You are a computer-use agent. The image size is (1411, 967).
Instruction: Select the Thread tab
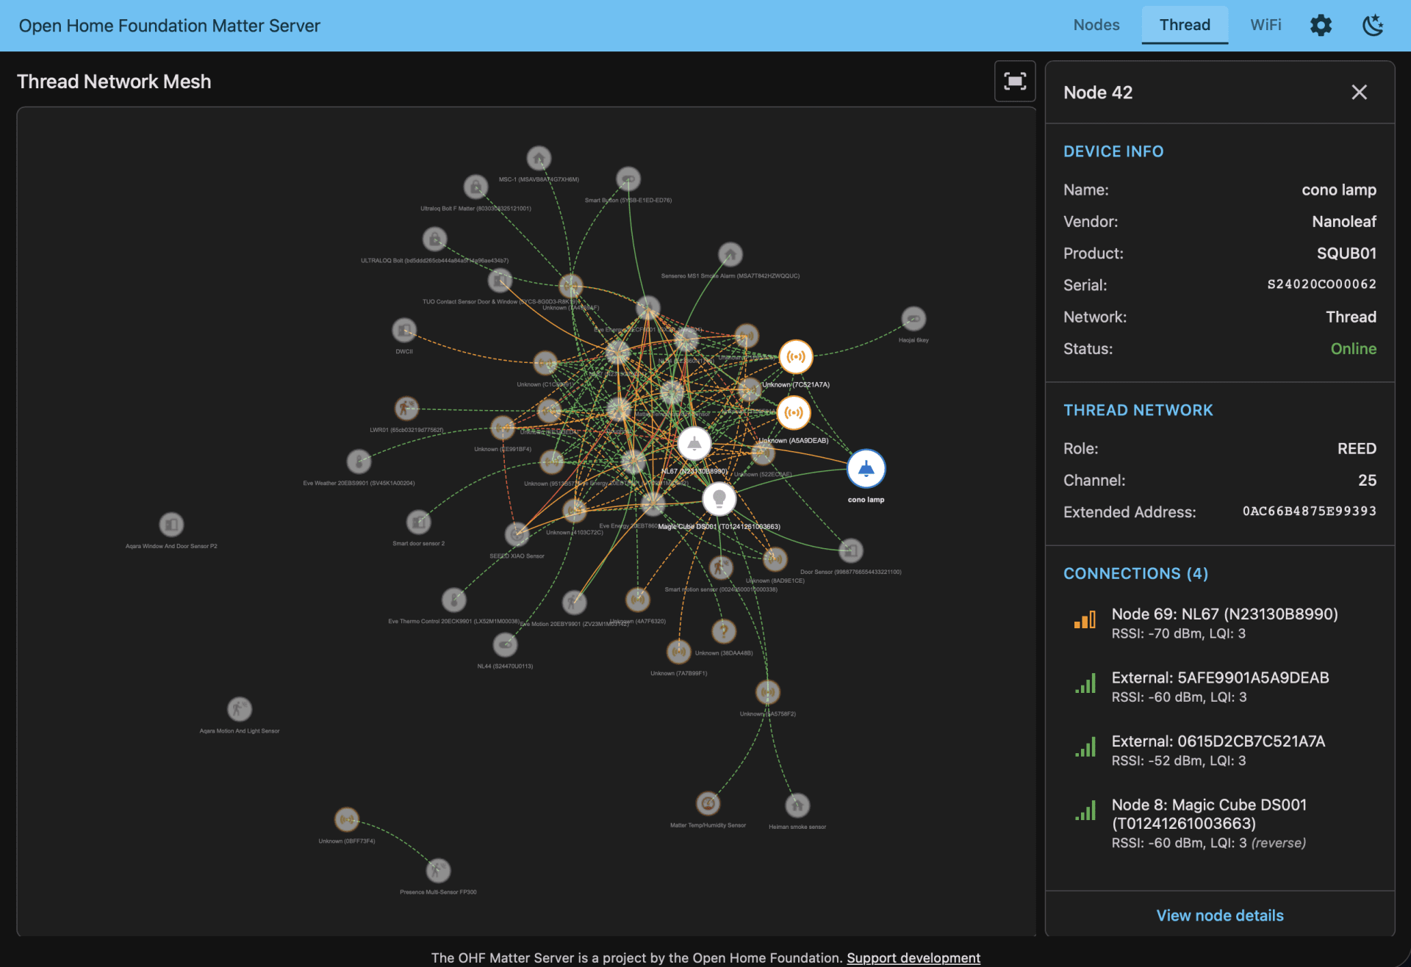1184,25
